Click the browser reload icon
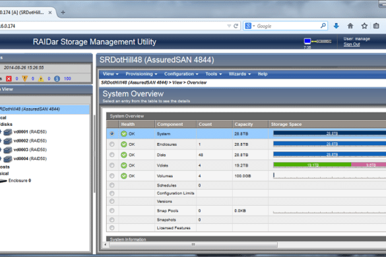Viewport: 386px width, 257px height. point(236,26)
